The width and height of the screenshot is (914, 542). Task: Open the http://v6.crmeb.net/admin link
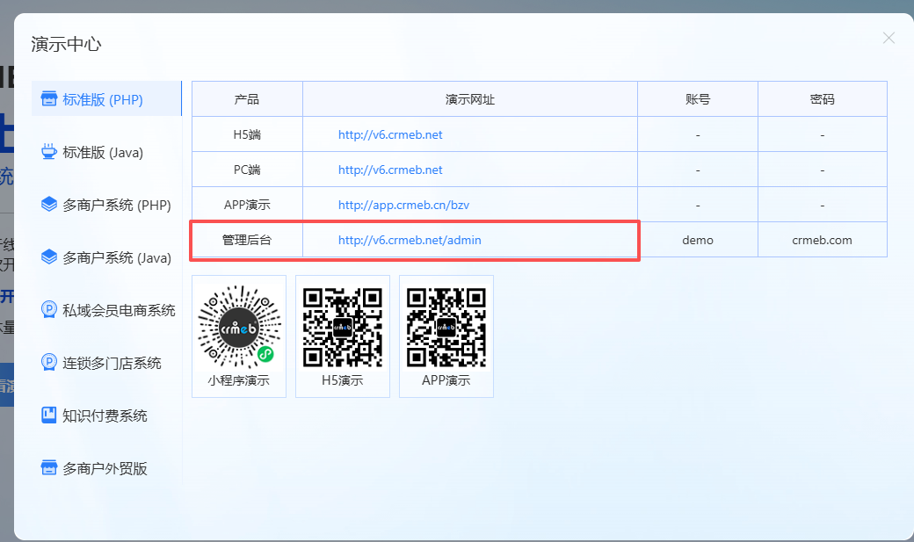pos(410,240)
